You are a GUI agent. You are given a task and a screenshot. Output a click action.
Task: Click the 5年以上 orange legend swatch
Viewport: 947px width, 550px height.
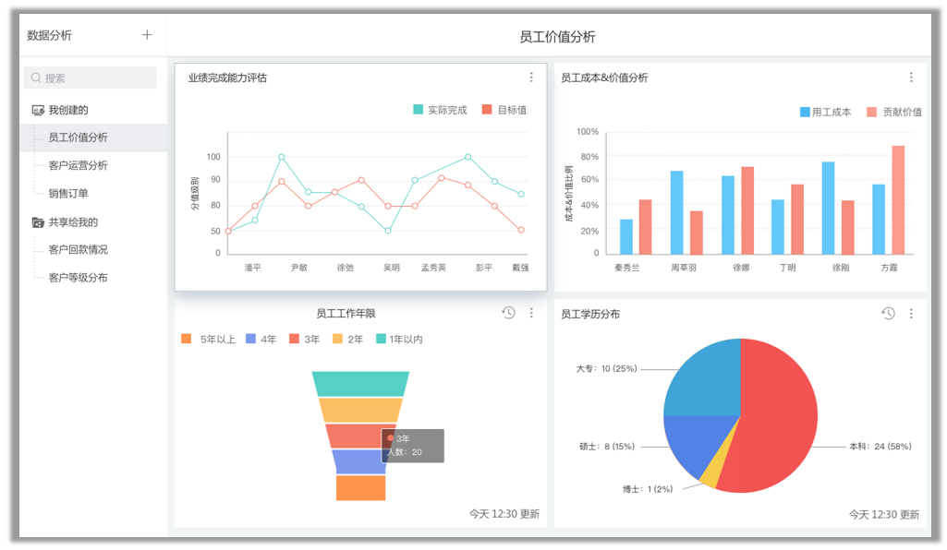[x=187, y=340]
